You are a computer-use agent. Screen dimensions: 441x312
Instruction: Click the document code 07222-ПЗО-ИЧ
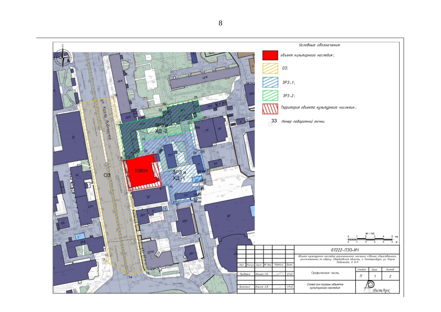pos(347,249)
